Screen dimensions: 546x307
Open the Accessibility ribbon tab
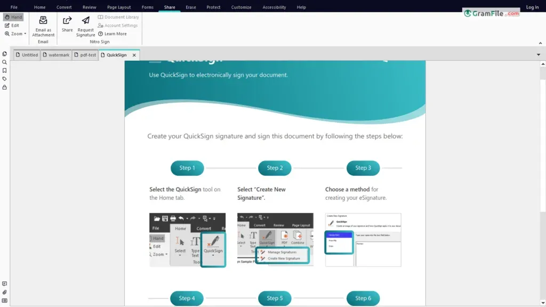[275, 7]
